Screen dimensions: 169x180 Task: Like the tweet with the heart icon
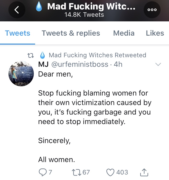tap(110, 172)
